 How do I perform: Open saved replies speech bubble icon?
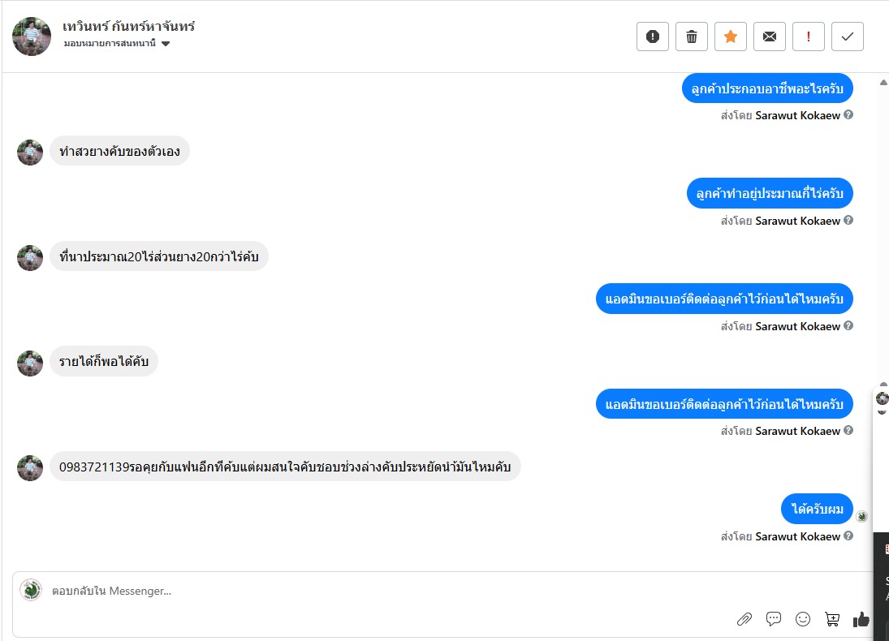point(774,619)
